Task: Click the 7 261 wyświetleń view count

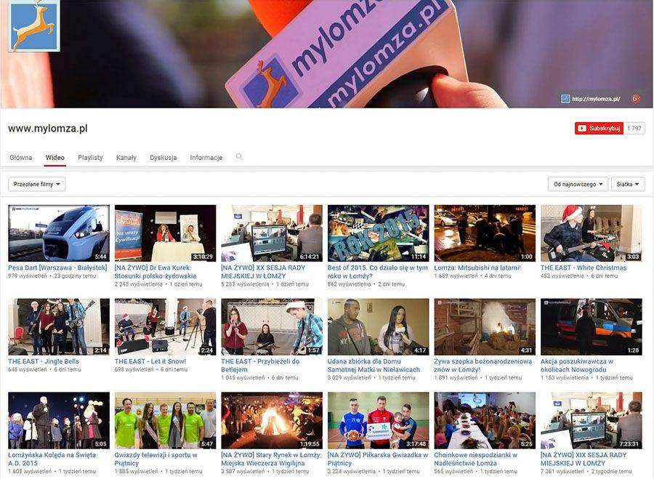Action: click(562, 471)
